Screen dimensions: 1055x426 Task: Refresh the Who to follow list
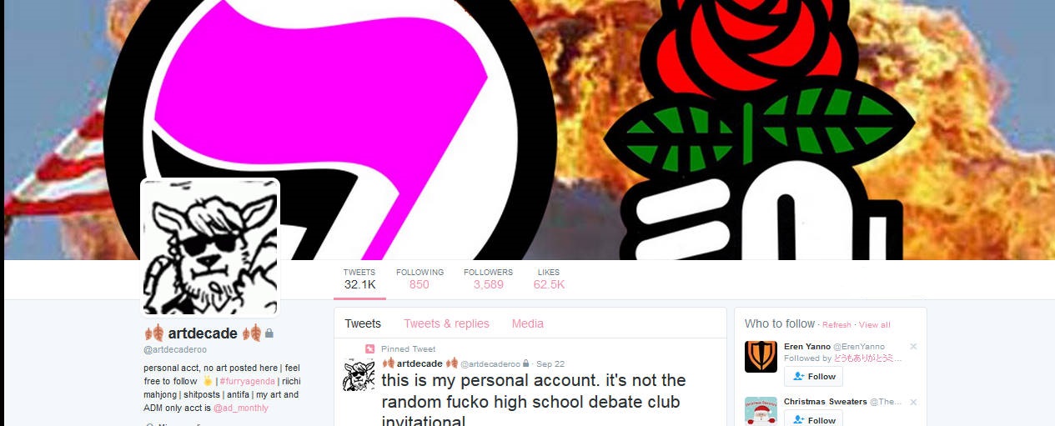coord(836,325)
